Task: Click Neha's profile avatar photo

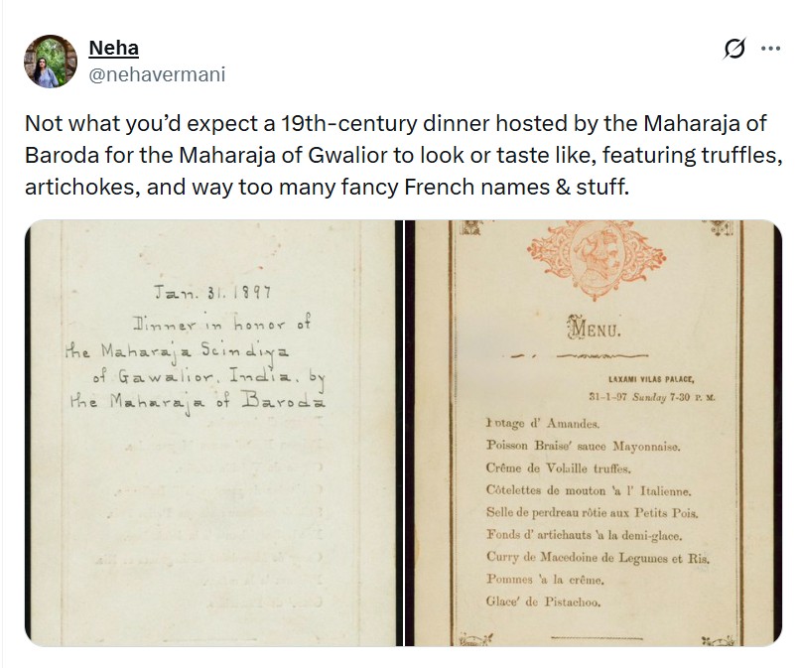Action: click(52, 62)
